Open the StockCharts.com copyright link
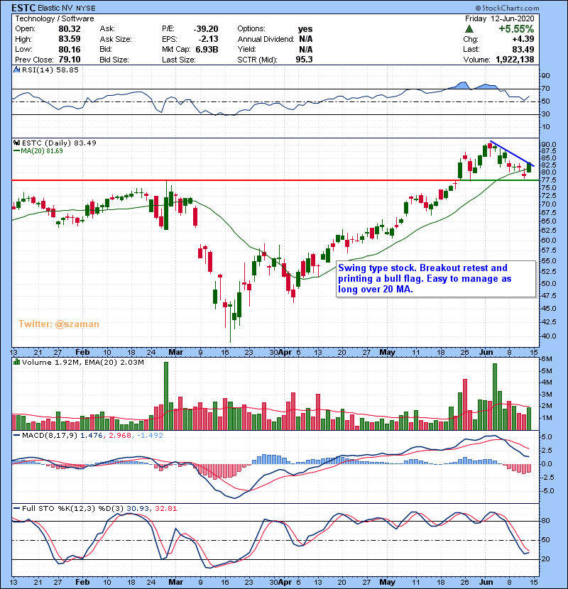The height and width of the screenshot is (589, 568). (507, 8)
